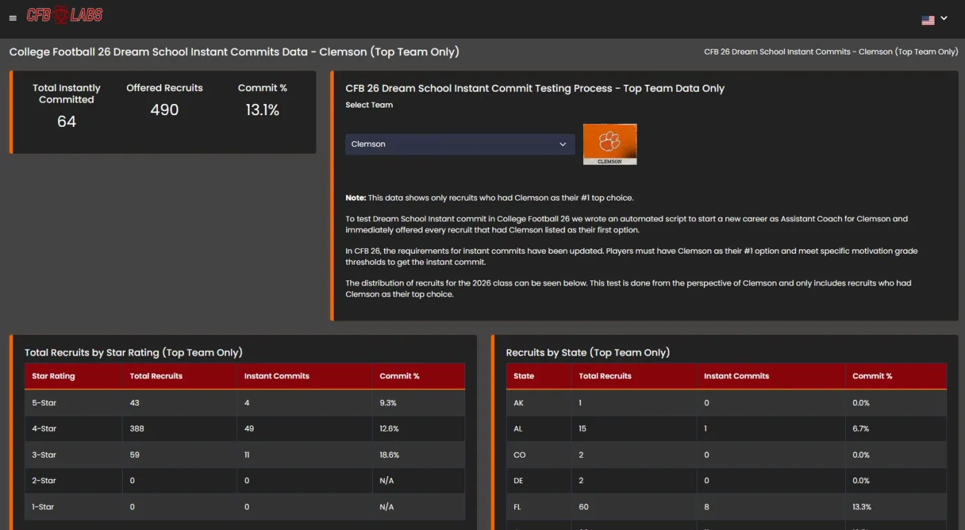
Task: Open the Clemson team select dropdown
Action: [460, 144]
